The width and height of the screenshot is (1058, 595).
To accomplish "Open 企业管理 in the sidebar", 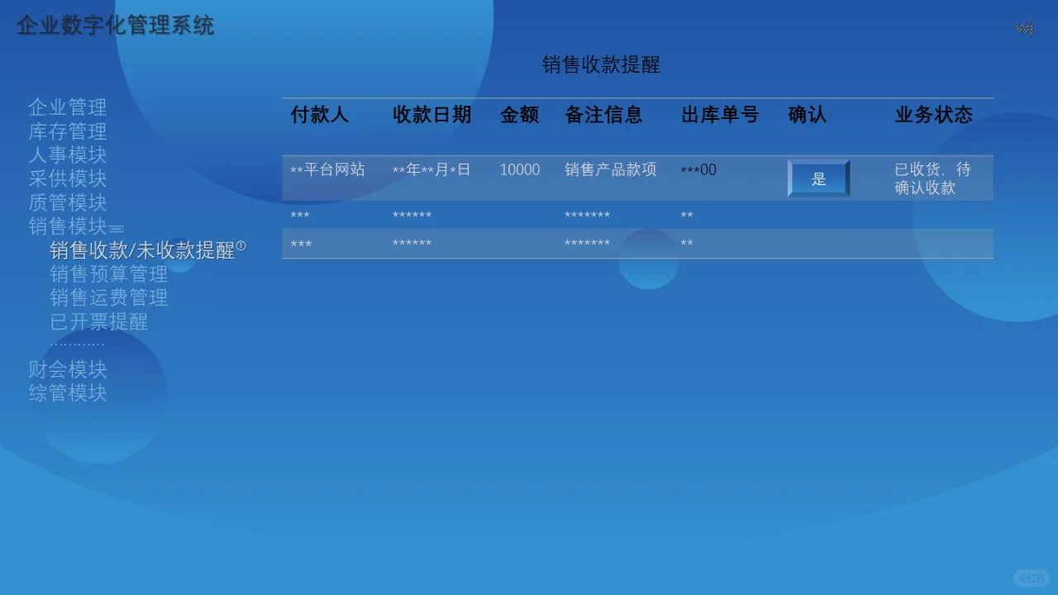I will 68,107.
